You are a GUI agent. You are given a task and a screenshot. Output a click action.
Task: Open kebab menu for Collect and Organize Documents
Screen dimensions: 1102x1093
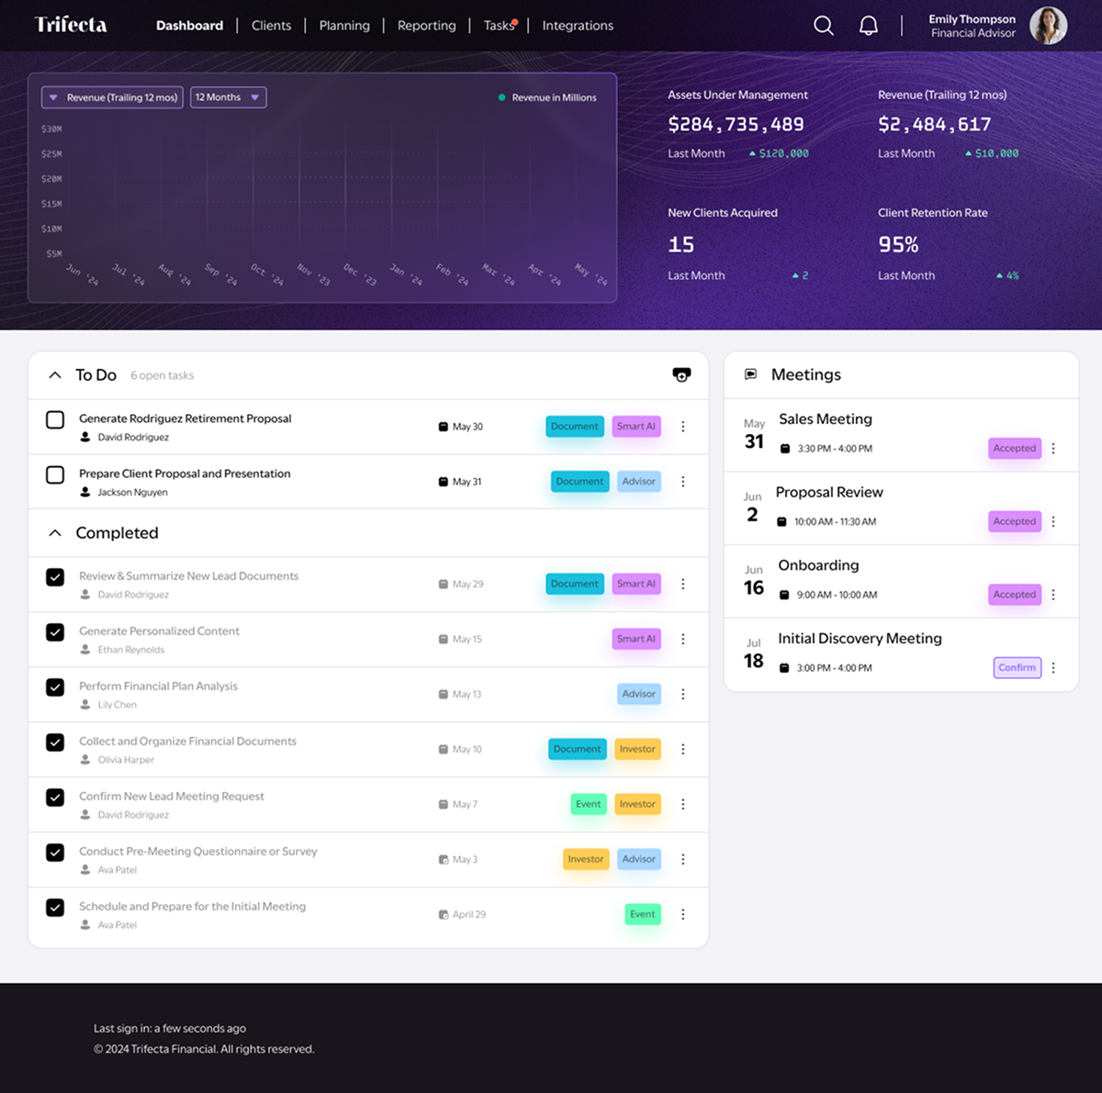683,749
